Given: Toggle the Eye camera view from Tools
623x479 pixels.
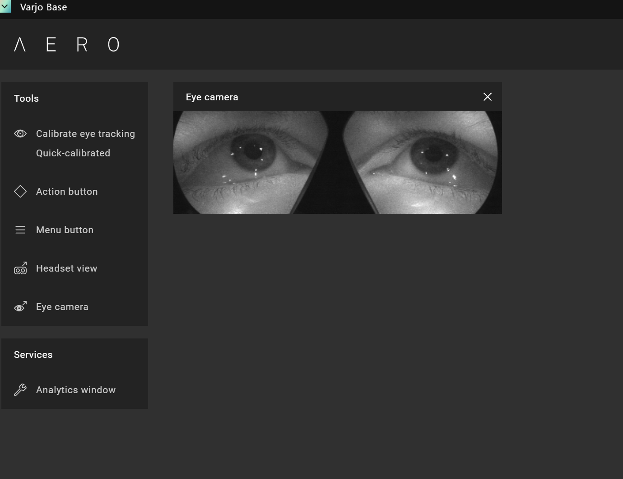Looking at the screenshot, I should pyautogui.click(x=62, y=307).
